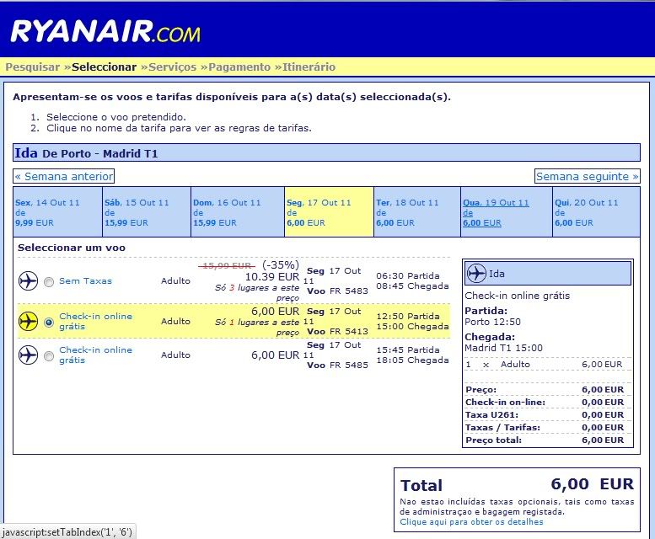Click the Total 6,00 EUR box
The width and height of the screenshot is (655, 539).
click(517, 499)
